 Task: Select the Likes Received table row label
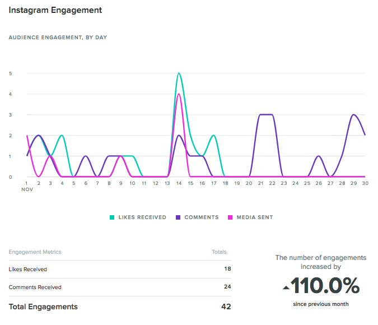point(28,270)
